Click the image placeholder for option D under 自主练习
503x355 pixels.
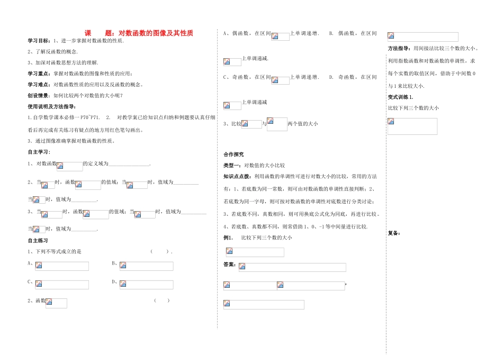[x=146, y=285]
